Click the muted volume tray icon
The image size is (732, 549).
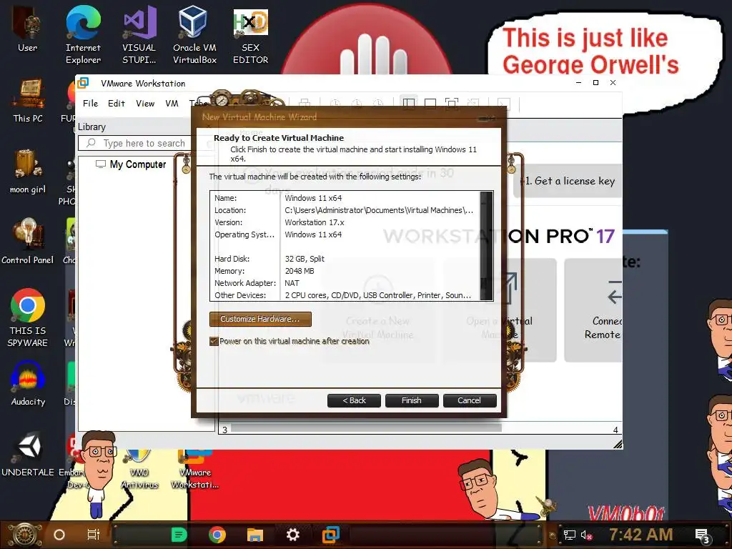coord(586,535)
